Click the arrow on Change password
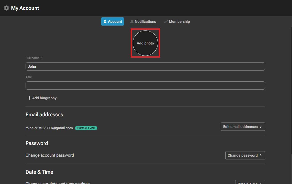Screen dimensions: 292x184 tap(261, 155)
